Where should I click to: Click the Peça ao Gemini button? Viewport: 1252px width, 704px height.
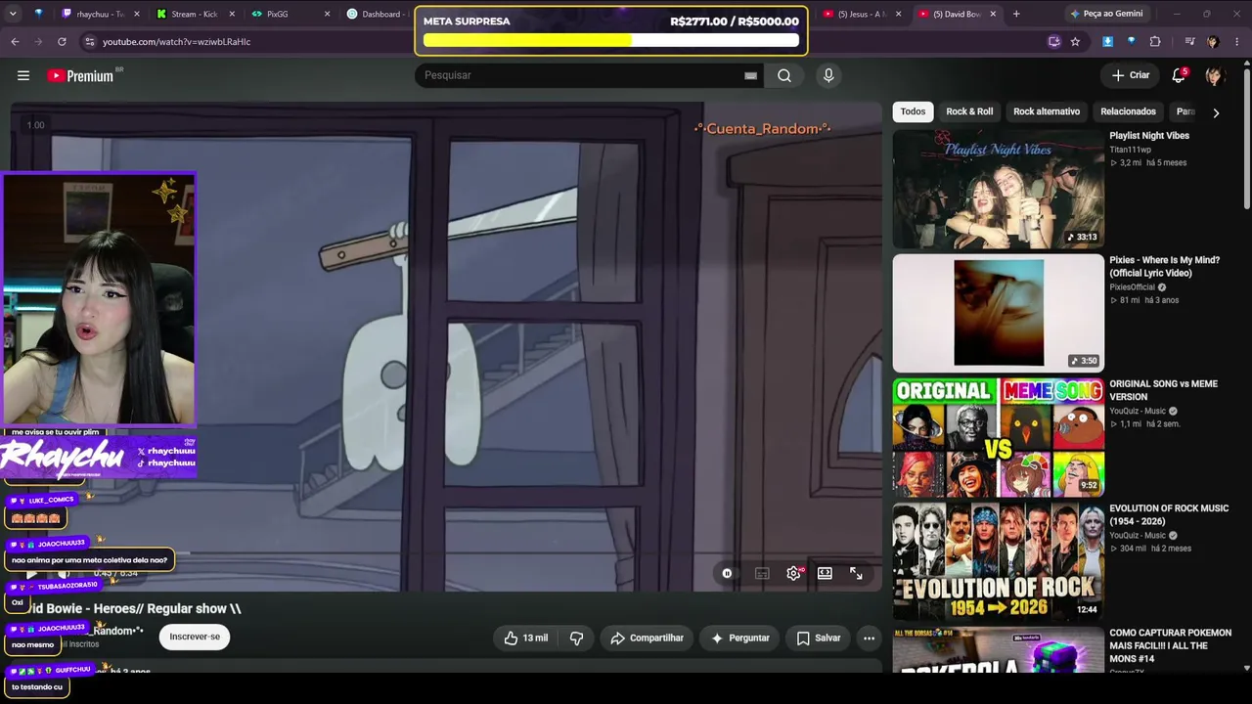pyautogui.click(x=1106, y=14)
